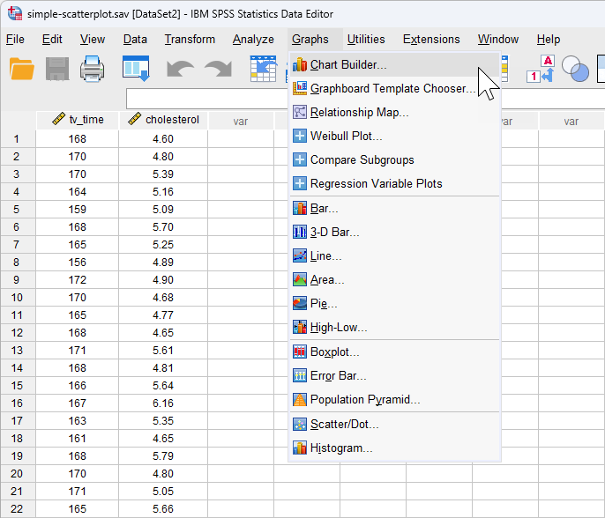The width and height of the screenshot is (605, 518).
Task: Click the High-Low chart menu icon
Action: 300,327
